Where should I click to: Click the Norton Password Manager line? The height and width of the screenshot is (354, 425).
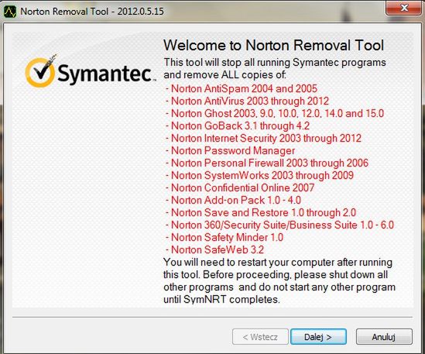tap(230, 150)
